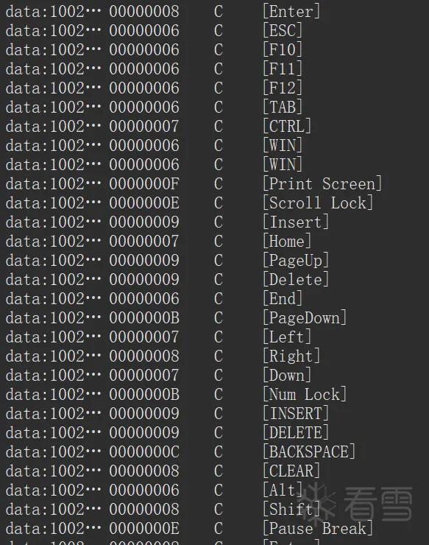Viewport: 429px width, 545px height.
Task: Click the address cell of the [End] row
Action: click(x=53, y=298)
